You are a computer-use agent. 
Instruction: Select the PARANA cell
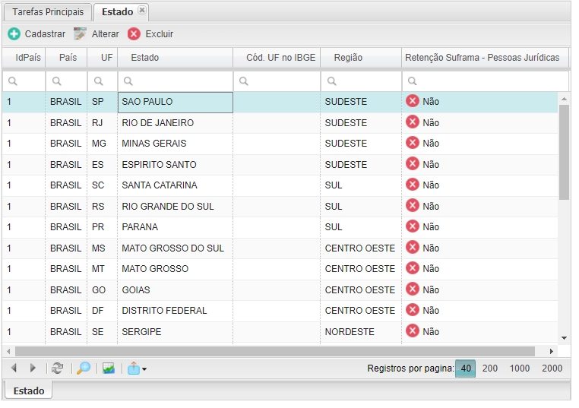pos(176,227)
